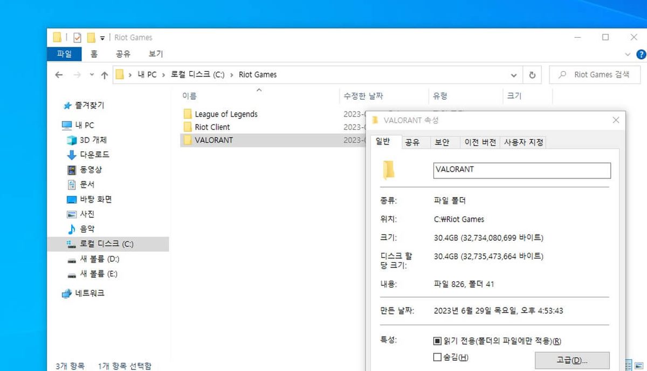Open recent locations dropdown arrow
This screenshot has height=371, width=647.
coord(92,75)
